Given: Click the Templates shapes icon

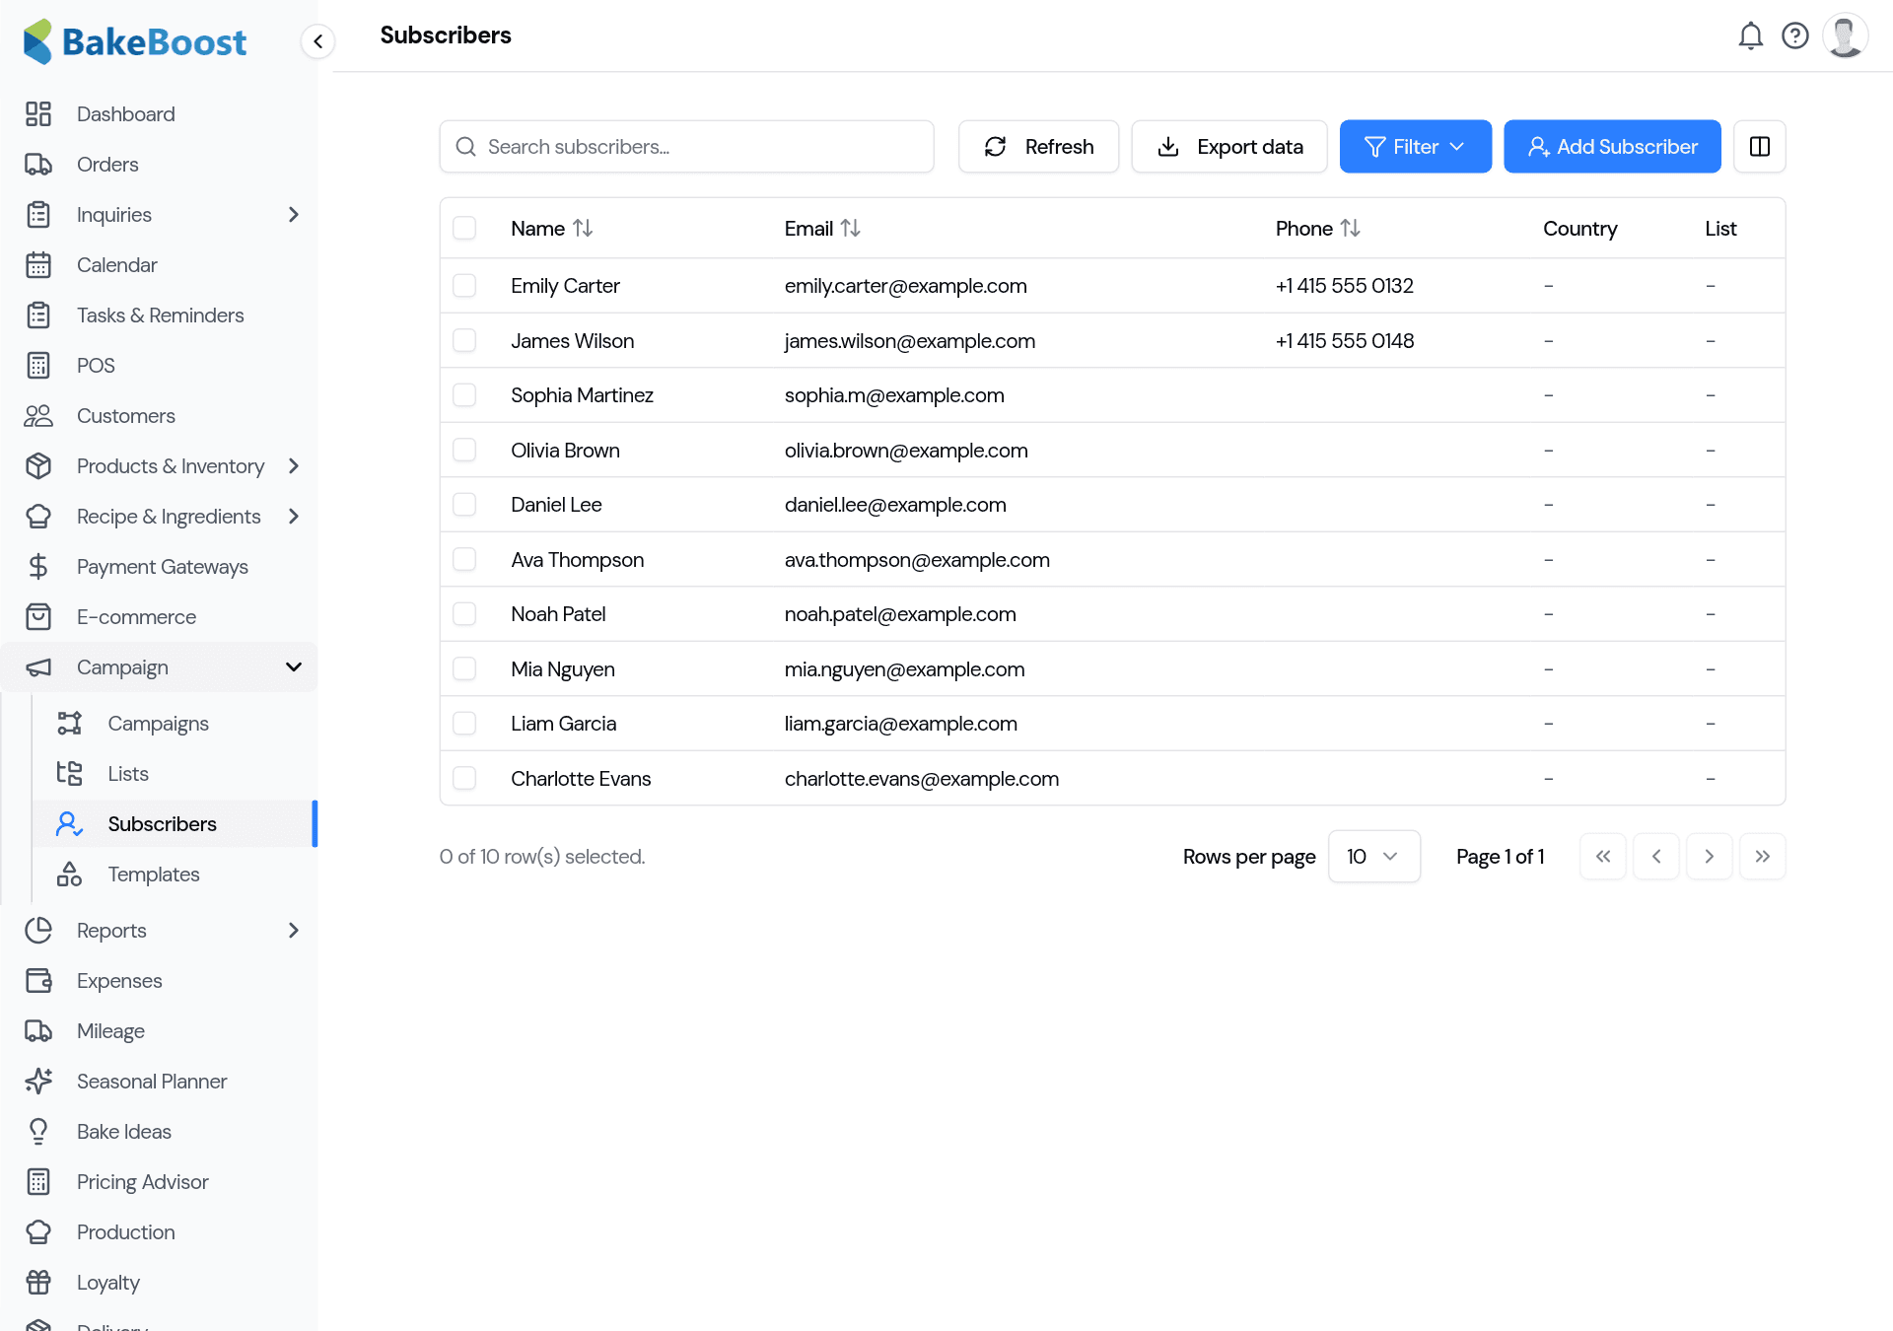Looking at the screenshot, I should coord(69,875).
